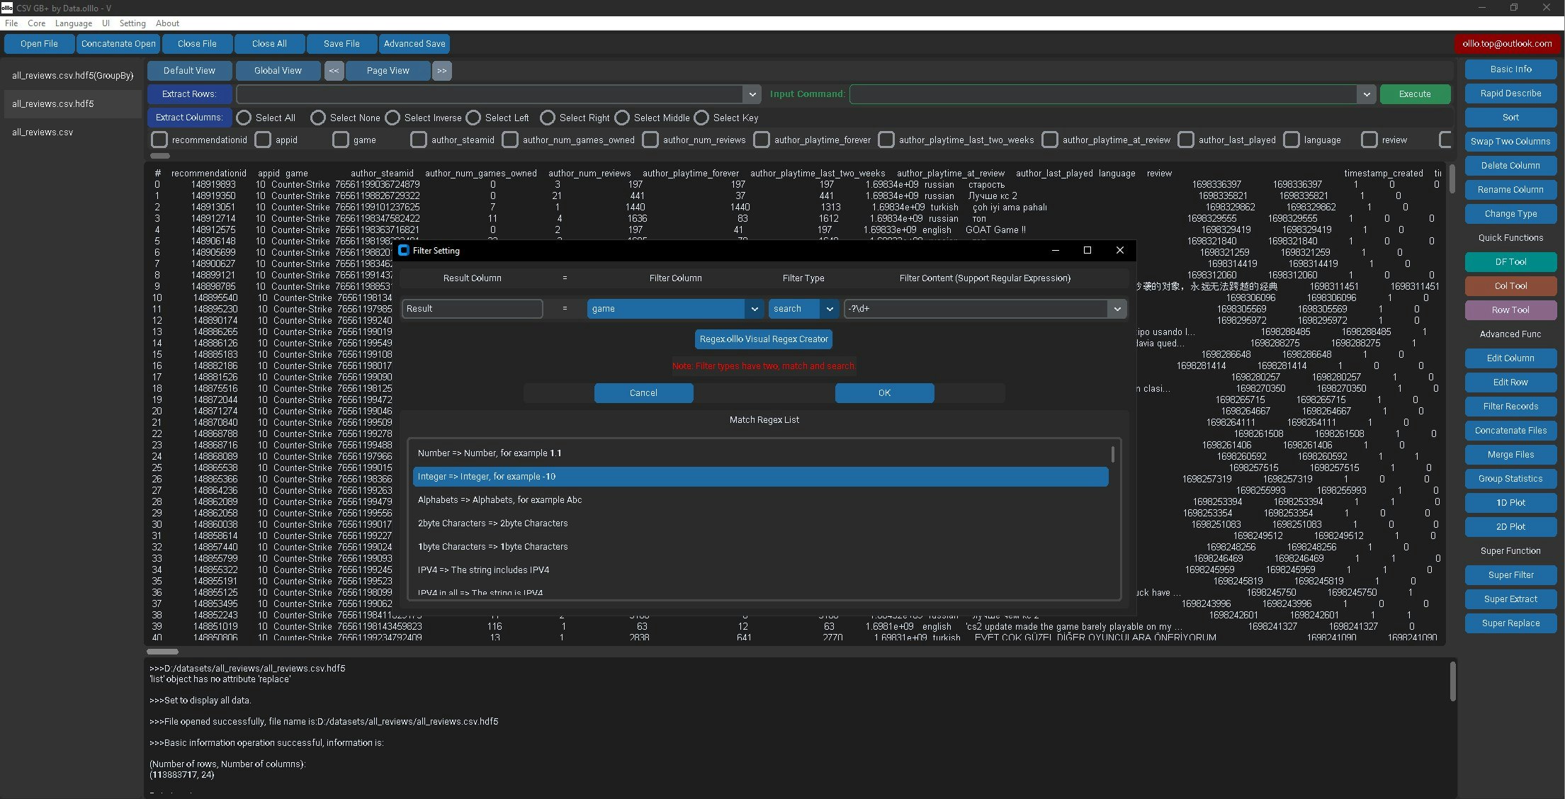Click the Input Command text field
This screenshot has height=799, width=1565.
[x=1103, y=94]
